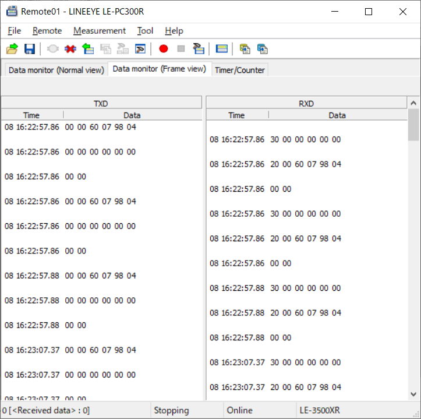421x419 pixels.
Task: Click the blue floppy disk save icon
Action: coord(30,49)
